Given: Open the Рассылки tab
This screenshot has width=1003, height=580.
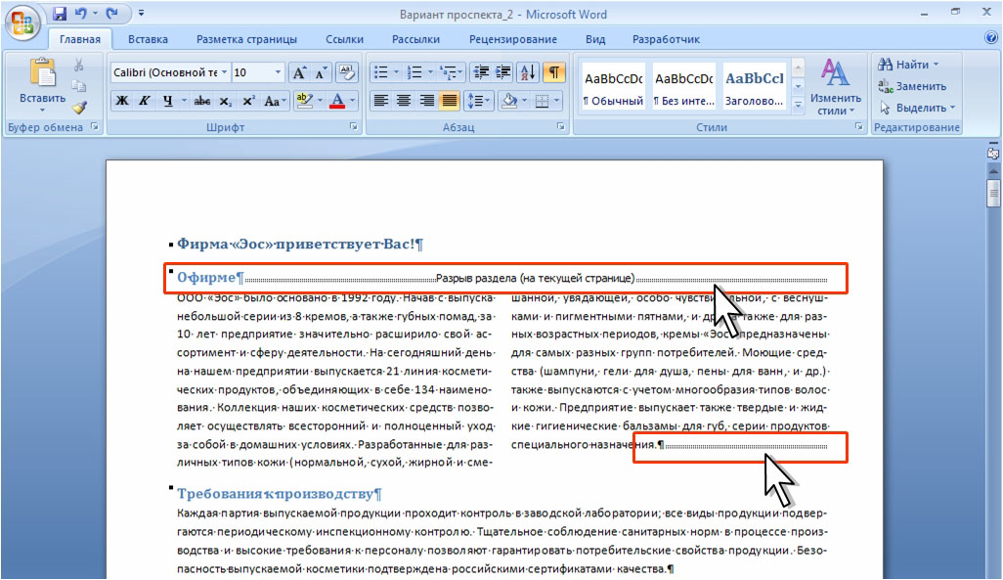Looking at the screenshot, I should [415, 39].
